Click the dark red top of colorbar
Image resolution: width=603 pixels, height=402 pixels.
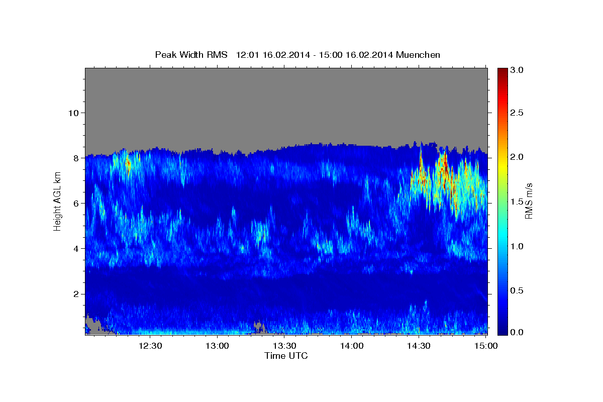[x=502, y=71]
